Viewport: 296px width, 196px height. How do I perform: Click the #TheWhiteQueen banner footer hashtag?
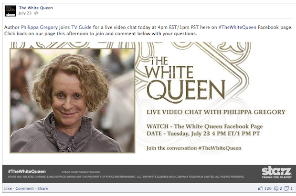(x=27, y=172)
